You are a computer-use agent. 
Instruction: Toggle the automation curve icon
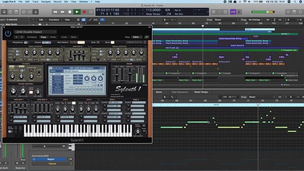click(x=90, y=19)
